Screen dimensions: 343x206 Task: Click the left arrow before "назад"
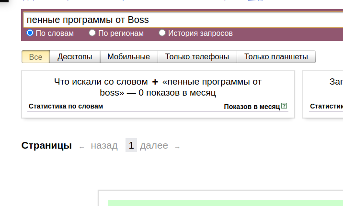coord(82,148)
